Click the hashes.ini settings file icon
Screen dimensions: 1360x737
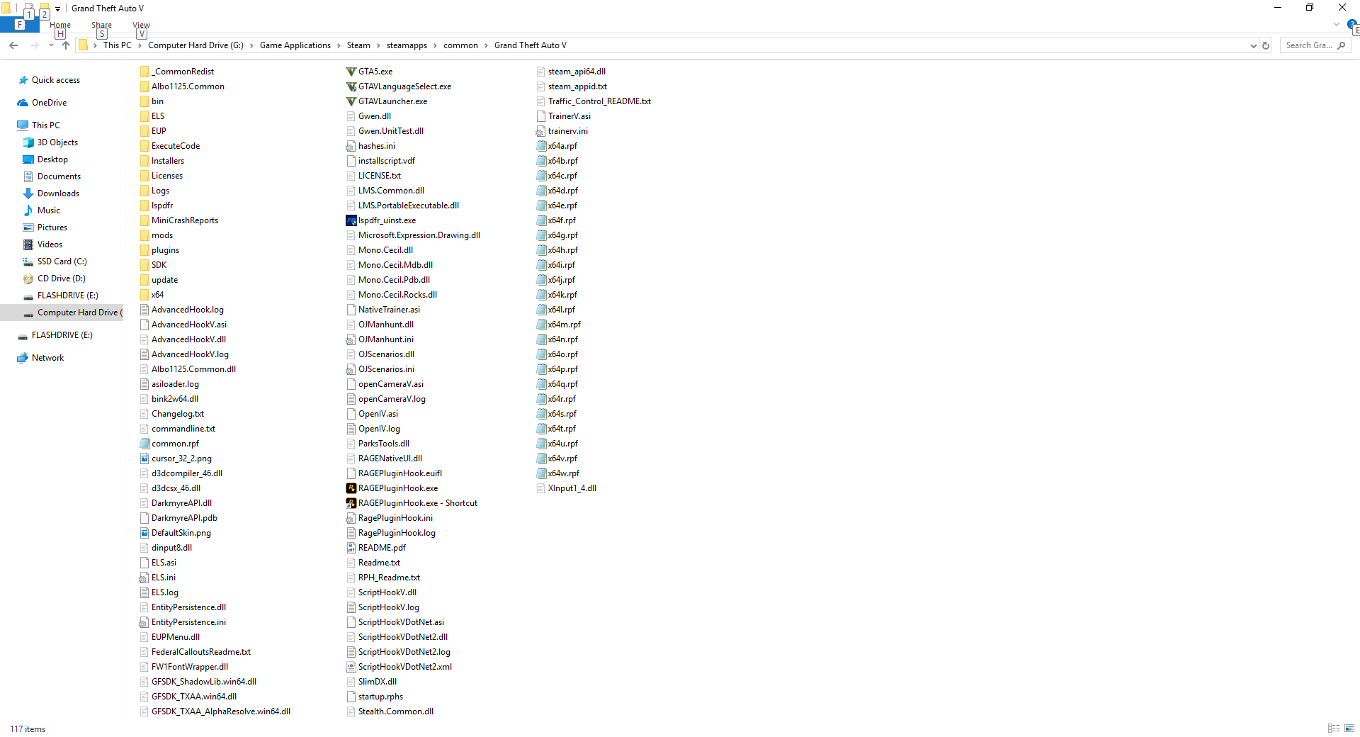[x=351, y=146]
